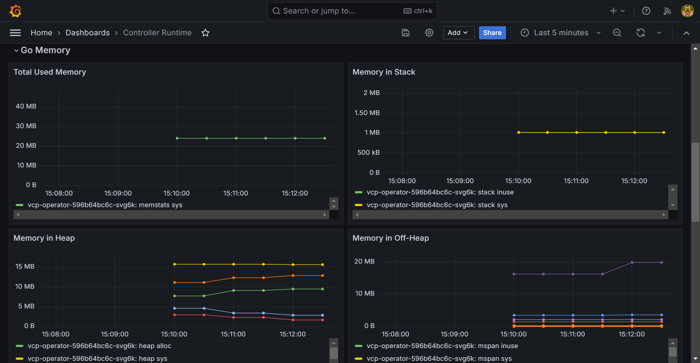700x363 pixels.
Task: Toggle the stack inuse legend series
Action: (x=440, y=192)
